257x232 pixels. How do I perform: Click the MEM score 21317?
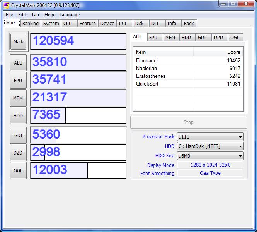pyautogui.click(x=78, y=98)
